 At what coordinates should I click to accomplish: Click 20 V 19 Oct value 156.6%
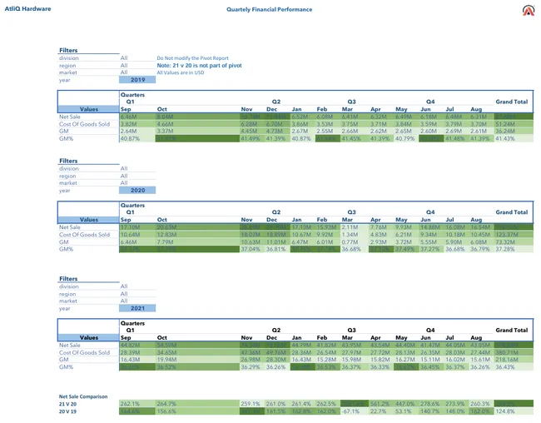click(197, 411)
